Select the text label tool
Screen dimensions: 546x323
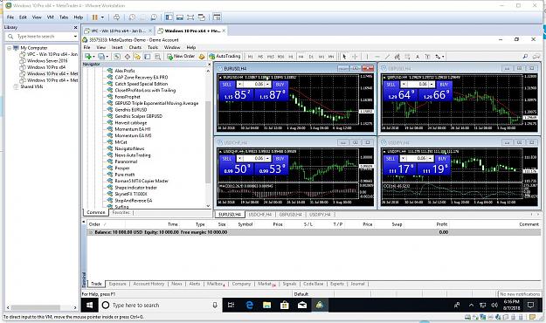(418, 57)
